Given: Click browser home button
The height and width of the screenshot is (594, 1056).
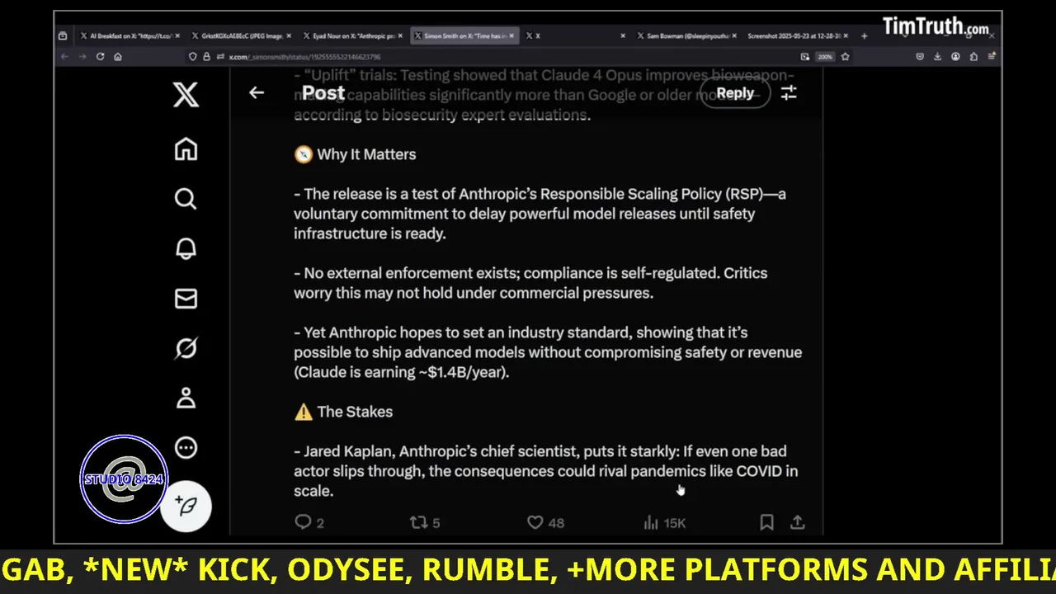Looking at the screenshot, I should 118,57.
